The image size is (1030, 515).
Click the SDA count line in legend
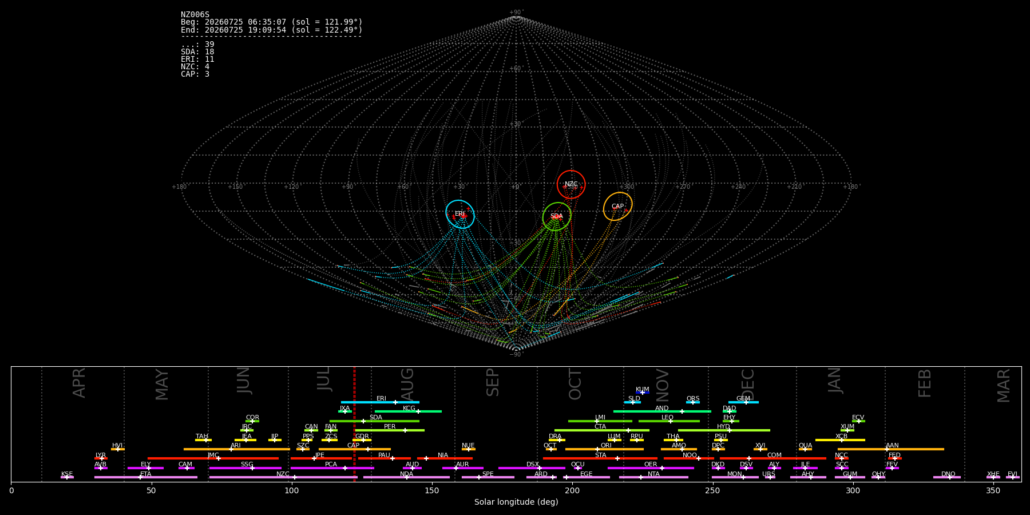(x=197, y=52)
